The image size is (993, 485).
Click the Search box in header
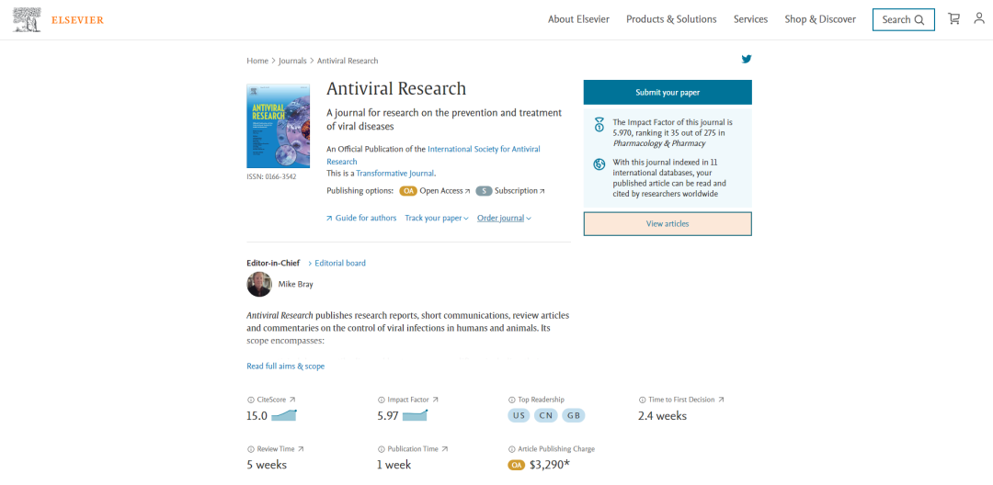click(x=903, y=19)
